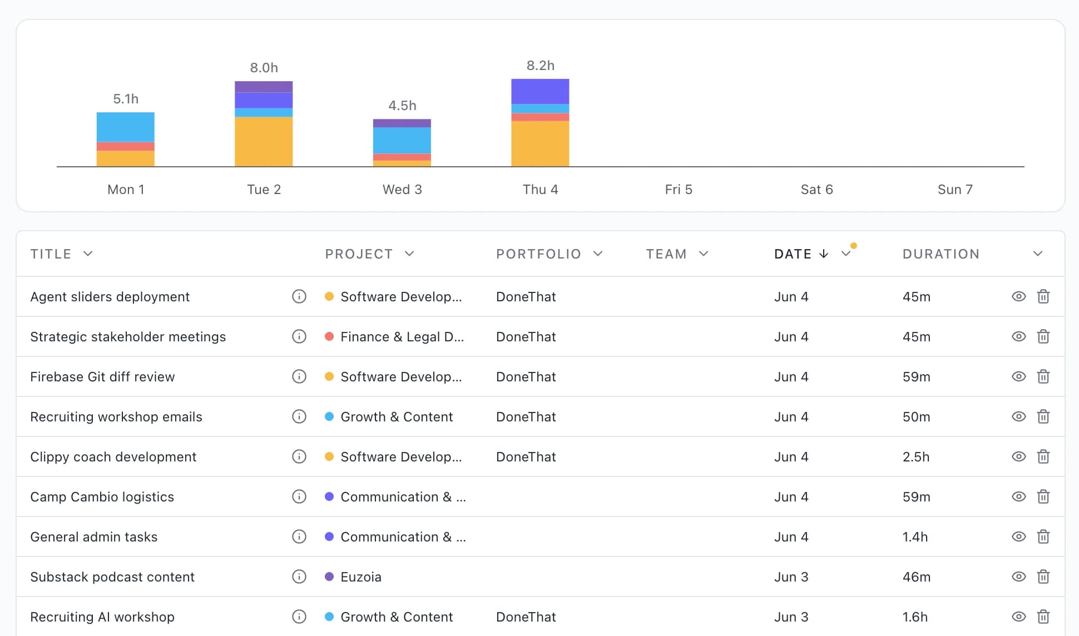The width and height of the screenshot is (1079, 636).
Task: Hide the Clippy coach development entry
Action: [1018, 456]
